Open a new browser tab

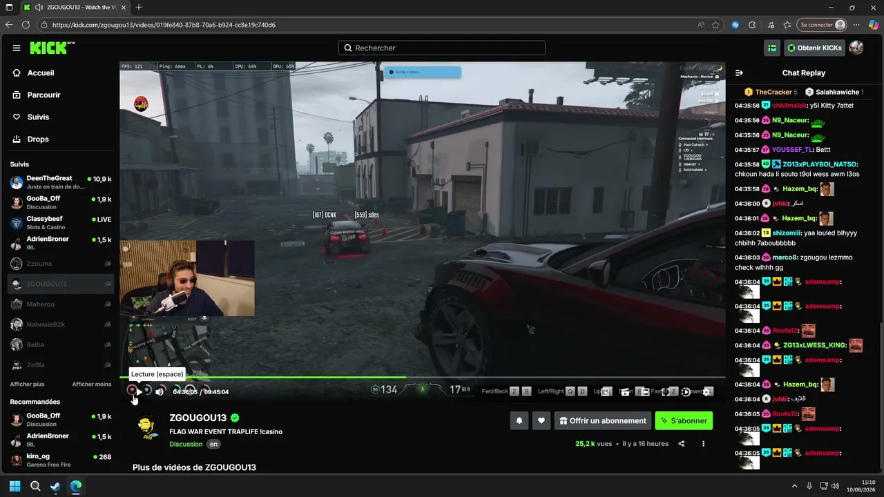tap(139, 8)
